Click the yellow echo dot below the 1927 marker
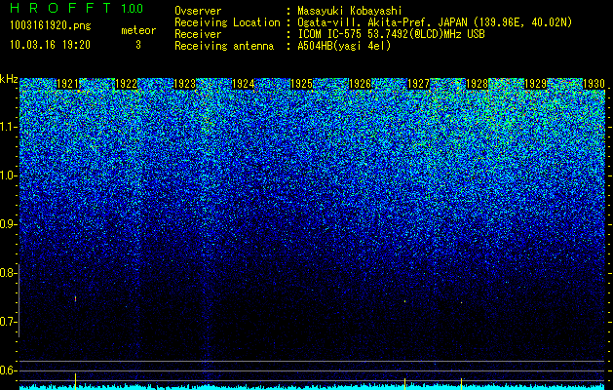613x390 pixels. (x=404, y=301)
